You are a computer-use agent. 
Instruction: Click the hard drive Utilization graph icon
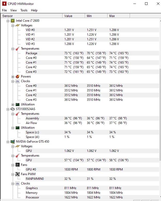(x=17, y=128)
